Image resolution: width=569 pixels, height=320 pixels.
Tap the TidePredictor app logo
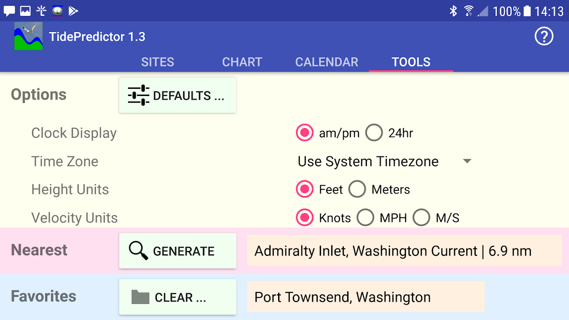point(28,36)
